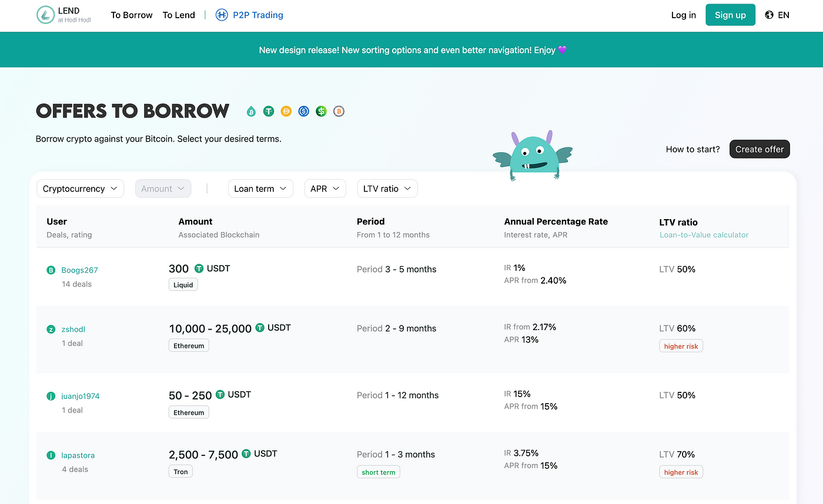Image resolution: width=823 pixels, height=504 pixels.
Task: Expand the APR sorting dropdown
Action: [x=325, y=189]
